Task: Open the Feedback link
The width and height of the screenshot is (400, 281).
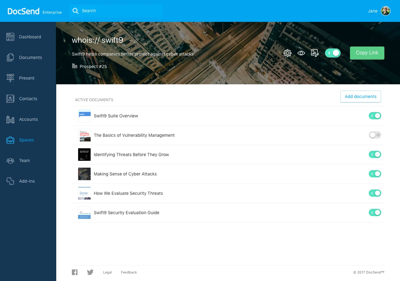Action: [129, 272]
